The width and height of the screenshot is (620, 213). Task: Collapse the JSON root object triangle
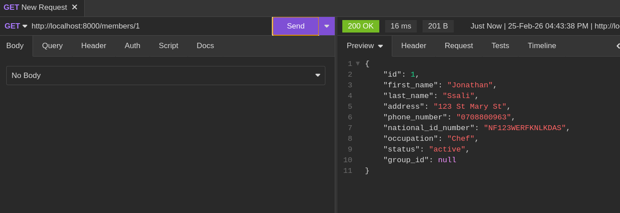[357, 64]
